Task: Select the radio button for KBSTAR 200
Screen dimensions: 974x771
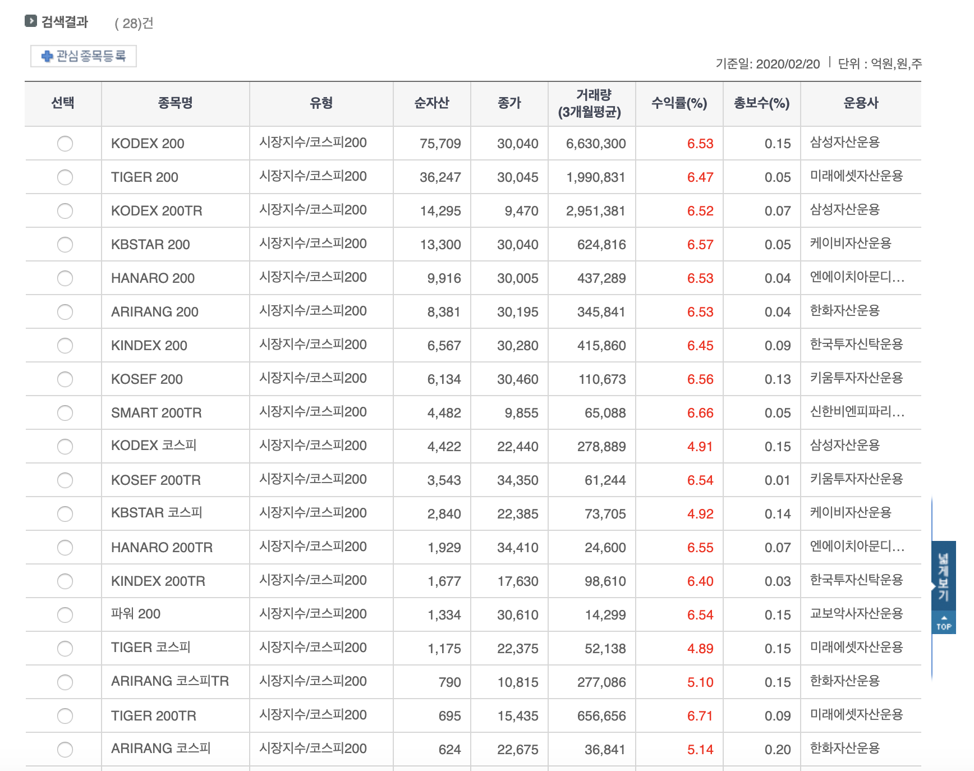Action: click(x=65, y=245)
